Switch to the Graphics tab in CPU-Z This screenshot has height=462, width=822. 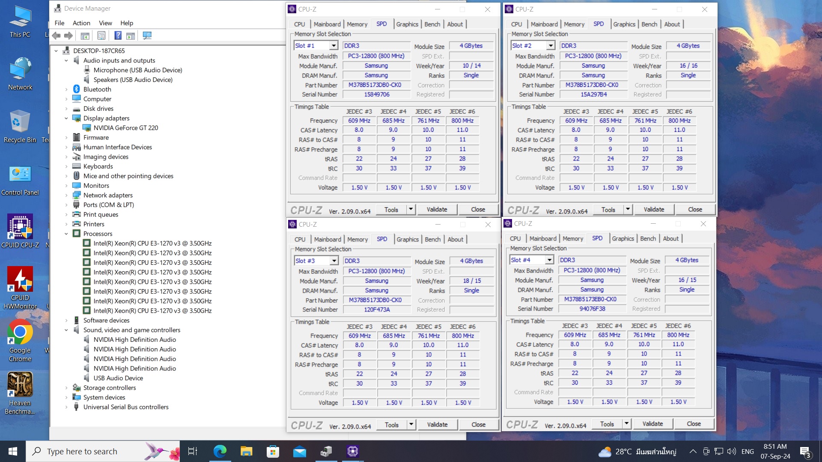pyautogui.click(x=407, y=24)
